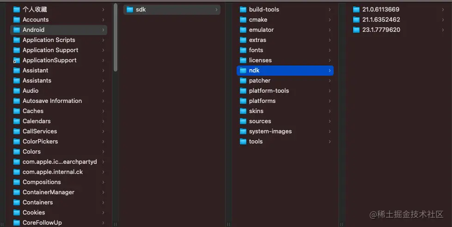Expand the 21.0.6113669 folder chevron
The height and width of the screenshot is (227, 452).
pyautogui.click(x=443, y=10)
